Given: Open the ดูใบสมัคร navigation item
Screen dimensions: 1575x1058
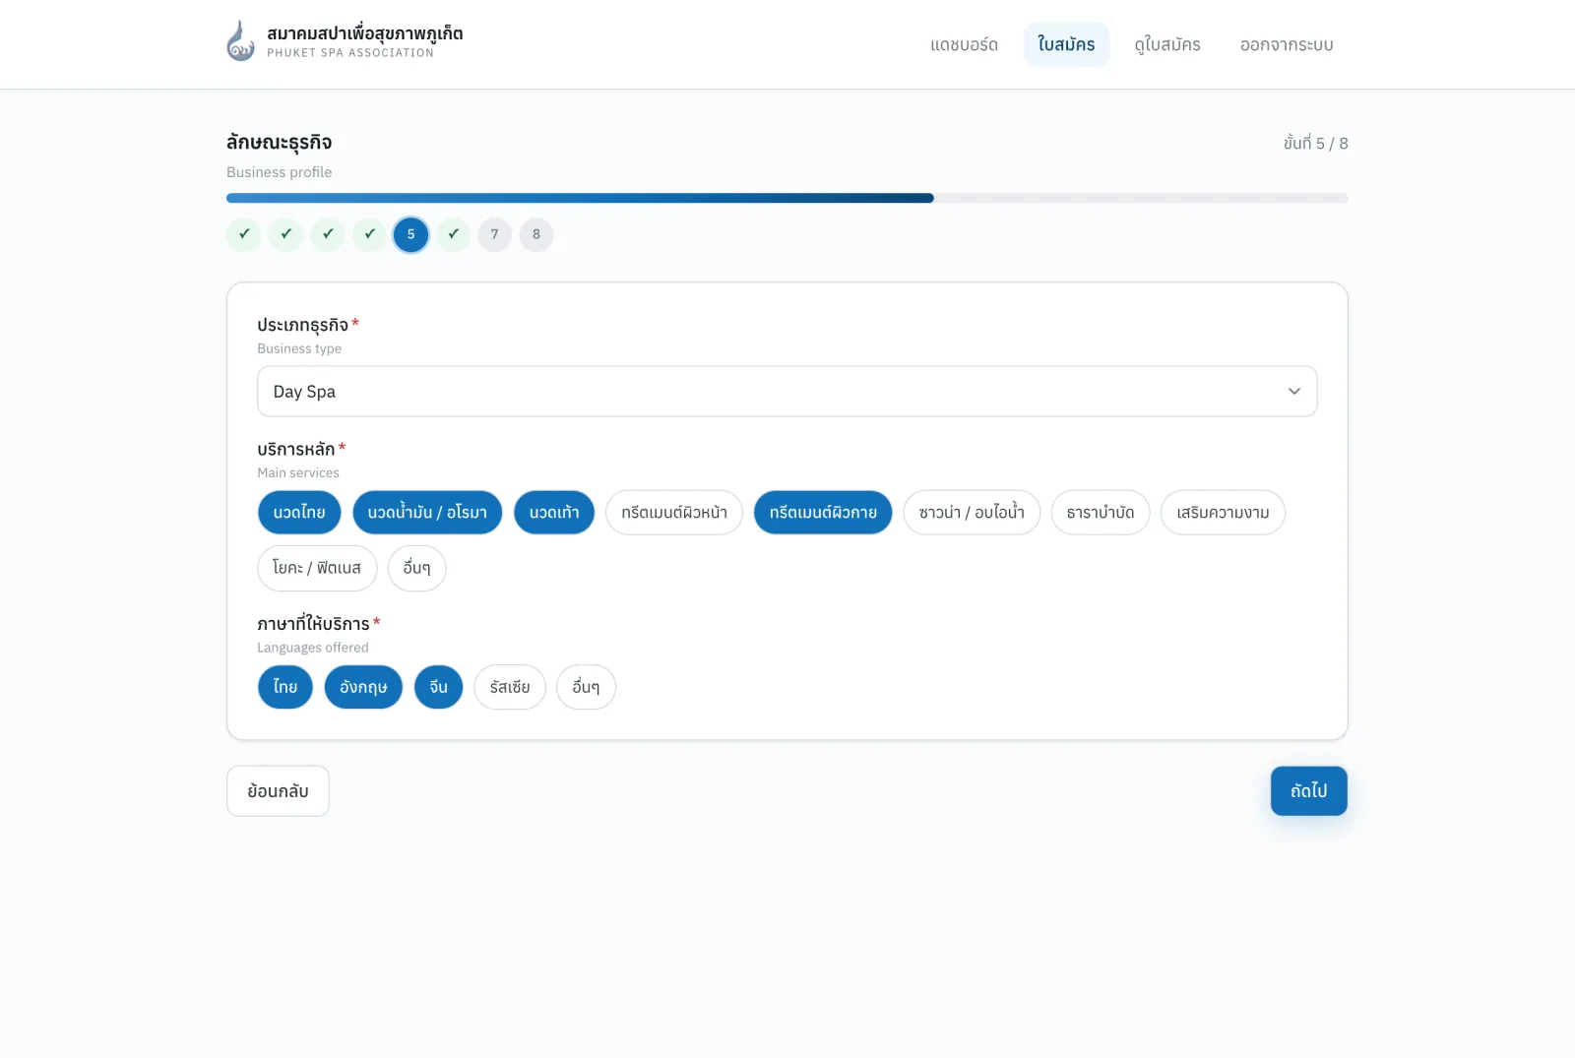Looking at the screenshot, I should point(1167,44).
